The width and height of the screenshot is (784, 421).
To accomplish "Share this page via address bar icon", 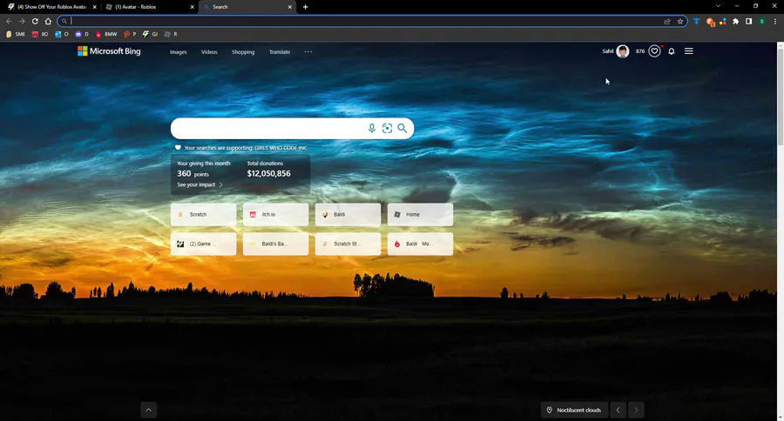I will click(667, 22).
